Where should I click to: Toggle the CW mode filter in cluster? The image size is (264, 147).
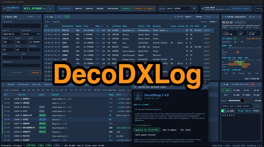[x=85, y=90]
